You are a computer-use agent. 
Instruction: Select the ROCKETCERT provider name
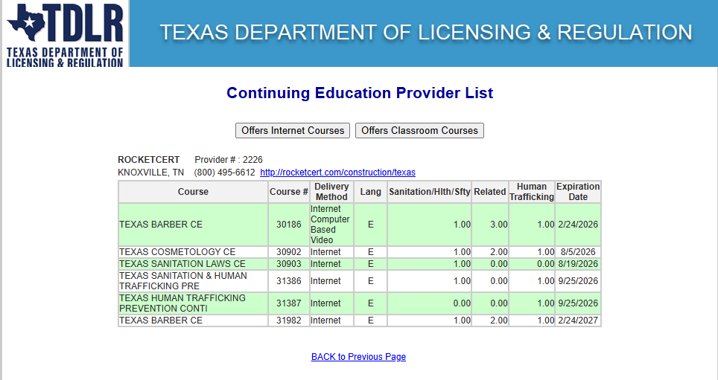point(148,160)
